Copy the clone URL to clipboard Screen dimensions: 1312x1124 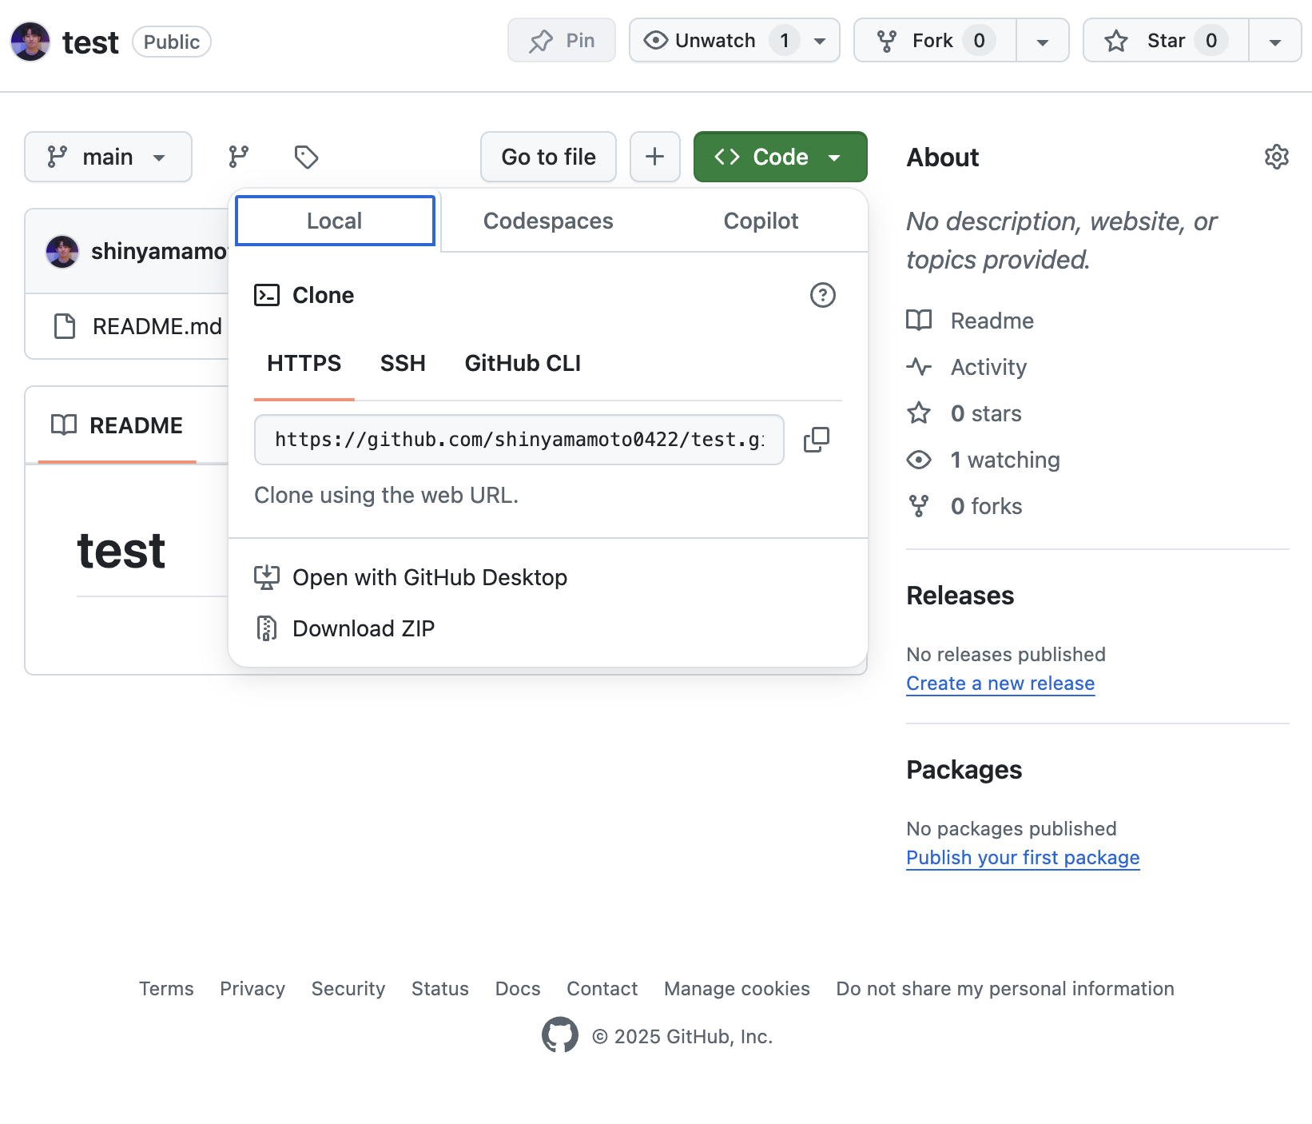817,439
